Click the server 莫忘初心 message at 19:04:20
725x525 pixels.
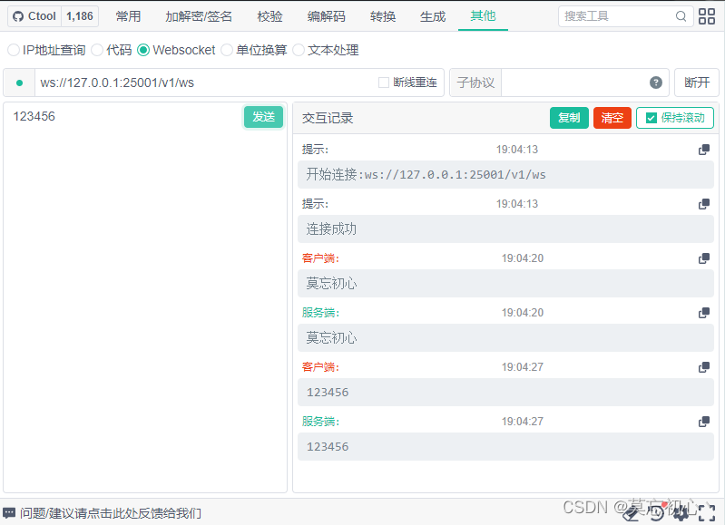click(x=331, y=338)
